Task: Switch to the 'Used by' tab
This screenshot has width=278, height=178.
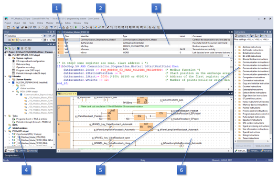Action: [x=32, y=151]
